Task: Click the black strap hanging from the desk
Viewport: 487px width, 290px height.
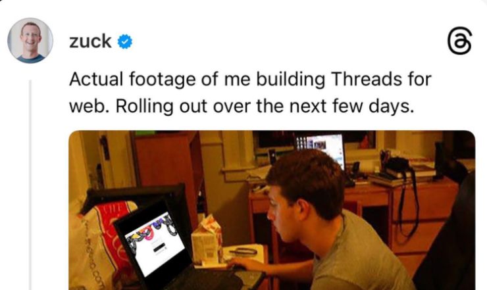Action: [x=409, y=202]
